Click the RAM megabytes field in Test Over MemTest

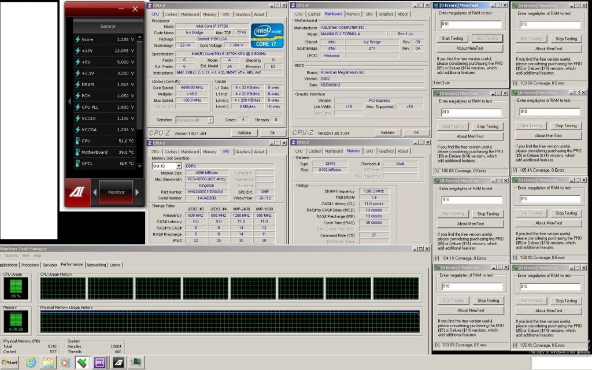(x=471, y=24)
